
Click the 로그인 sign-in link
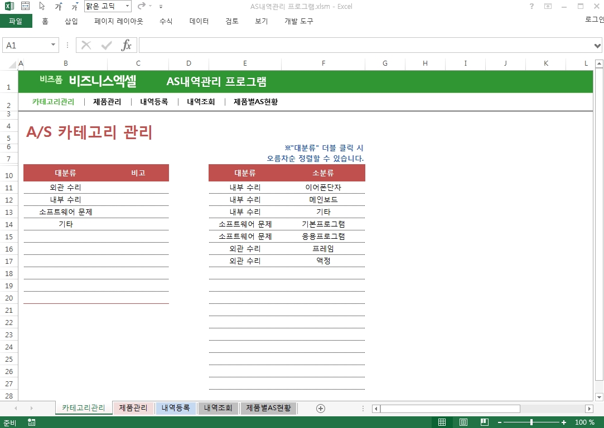pyautogui.click(x=595, y=19)
